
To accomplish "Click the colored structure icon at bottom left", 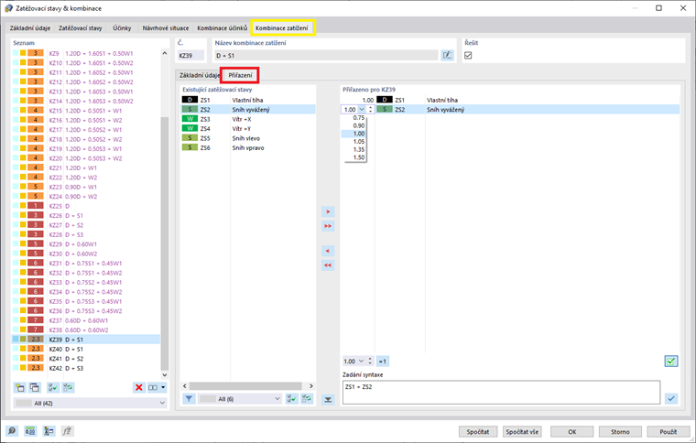I will 49,430.
